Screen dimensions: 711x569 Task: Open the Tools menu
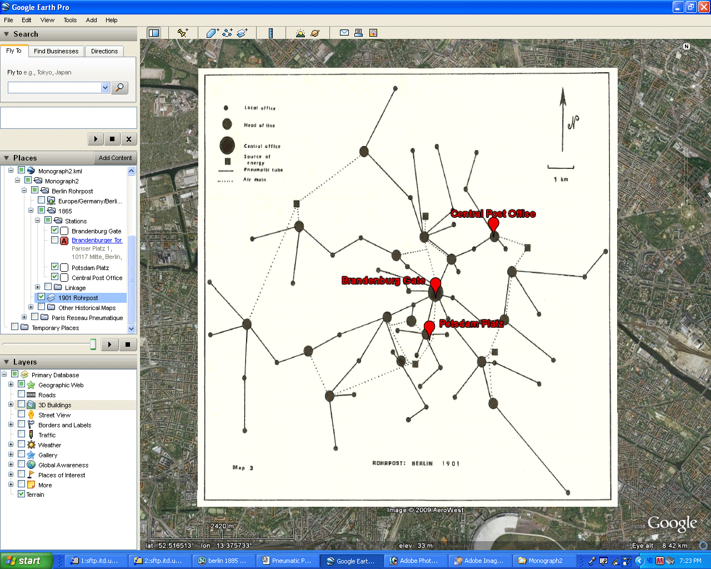[x=70, y=20]
